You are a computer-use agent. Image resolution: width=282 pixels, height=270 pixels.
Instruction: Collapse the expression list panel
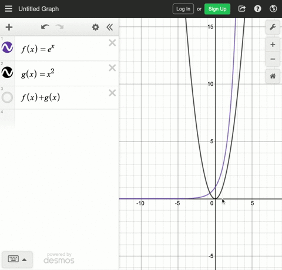(110, 27)
